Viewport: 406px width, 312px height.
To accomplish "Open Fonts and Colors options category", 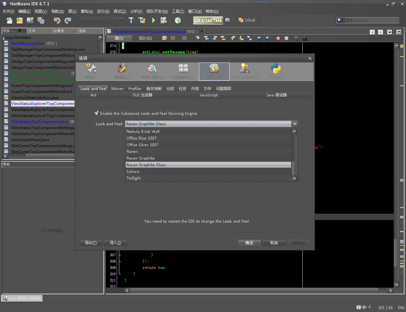I will tap(153, 71).
